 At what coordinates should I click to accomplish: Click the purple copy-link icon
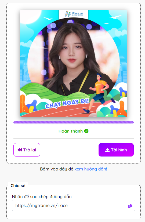tap(130, 206)
